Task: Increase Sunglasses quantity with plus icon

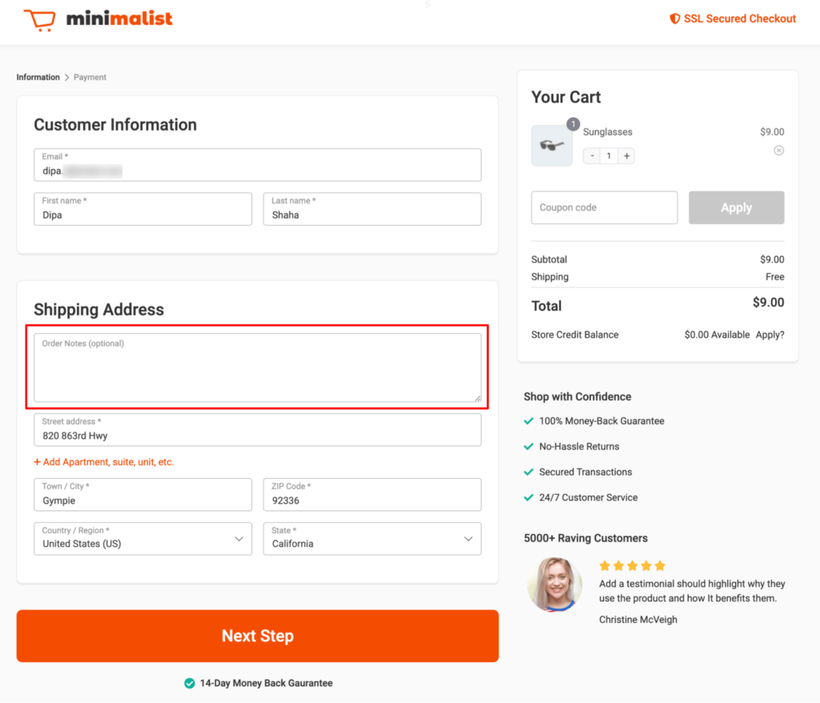Action: click(x=625, y=155)
